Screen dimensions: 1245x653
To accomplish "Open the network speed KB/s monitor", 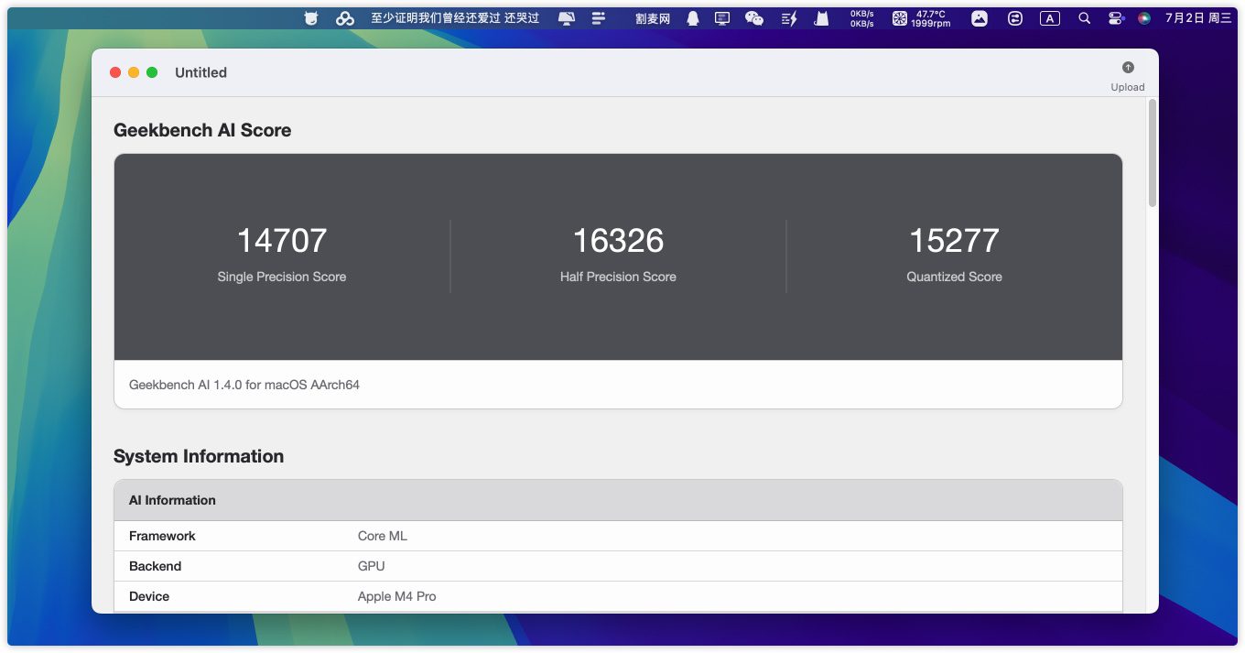I will [x=861, y=18].
